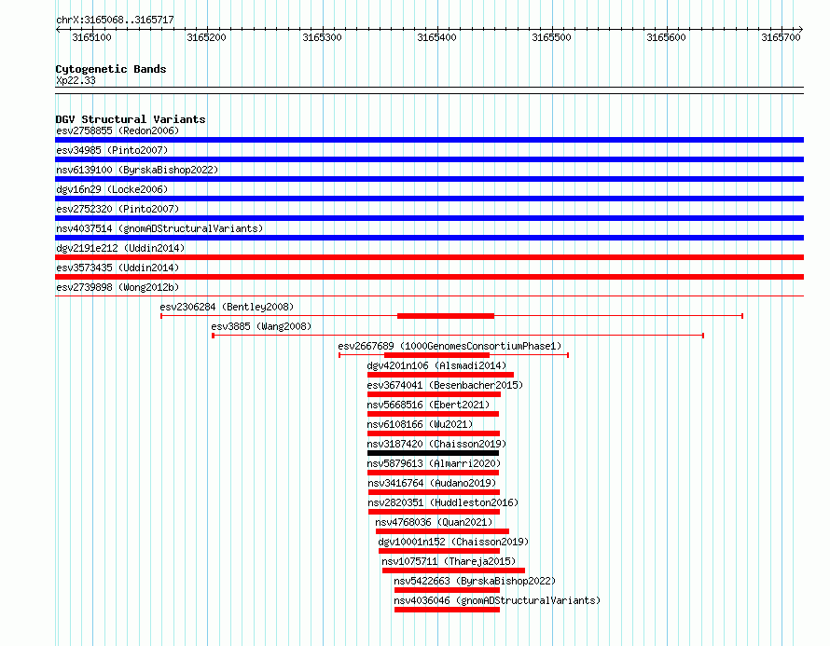
Task: Select the nsv3416764 (Audano2019) label
Action: pos(432,483)
